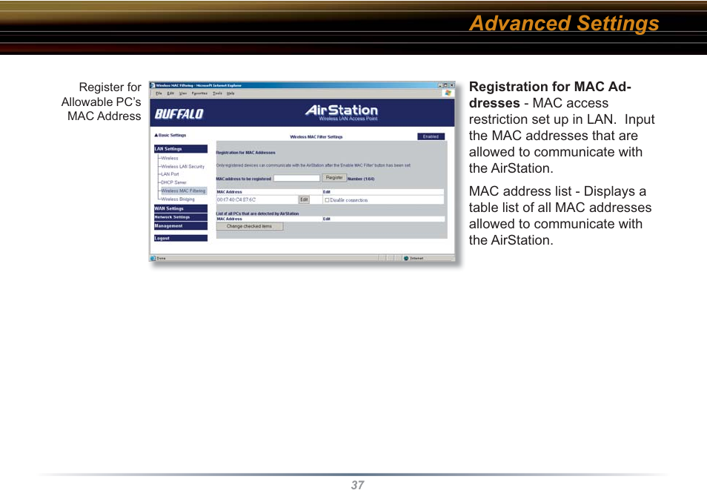Click the MAC address to be registered field

(296, 178)
